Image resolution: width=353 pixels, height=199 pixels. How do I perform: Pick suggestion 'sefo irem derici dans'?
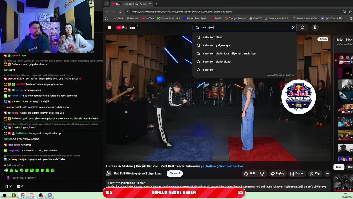click(x=245, y=62)
